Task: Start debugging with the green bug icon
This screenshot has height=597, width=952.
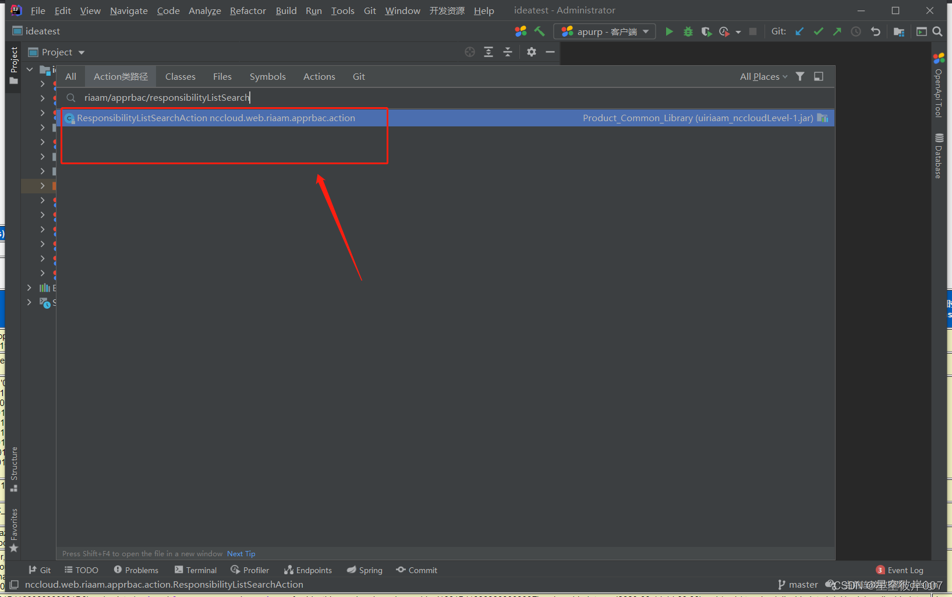Action: click(688, 31)
